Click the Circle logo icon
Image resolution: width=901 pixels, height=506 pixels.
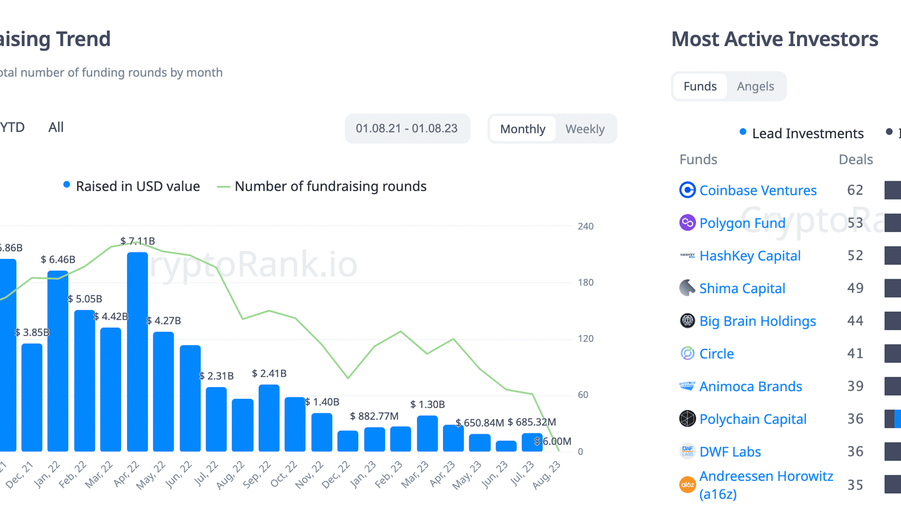688,353
